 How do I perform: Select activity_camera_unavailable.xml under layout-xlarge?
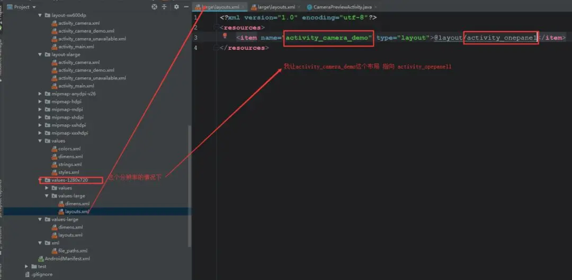click(92, 78)
